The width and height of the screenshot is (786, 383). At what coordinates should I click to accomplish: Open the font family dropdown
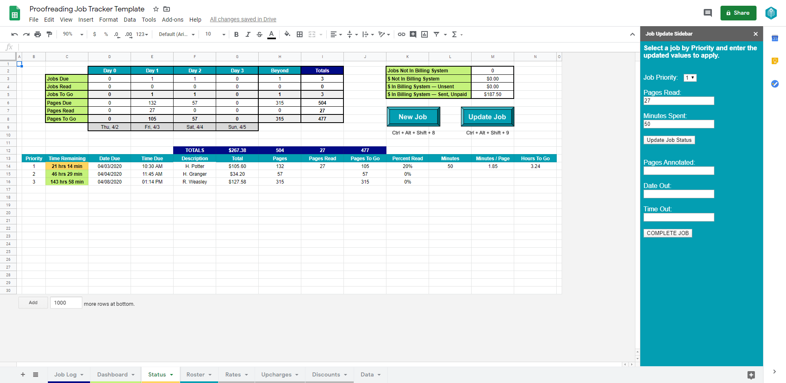click(x=177, y=34)
